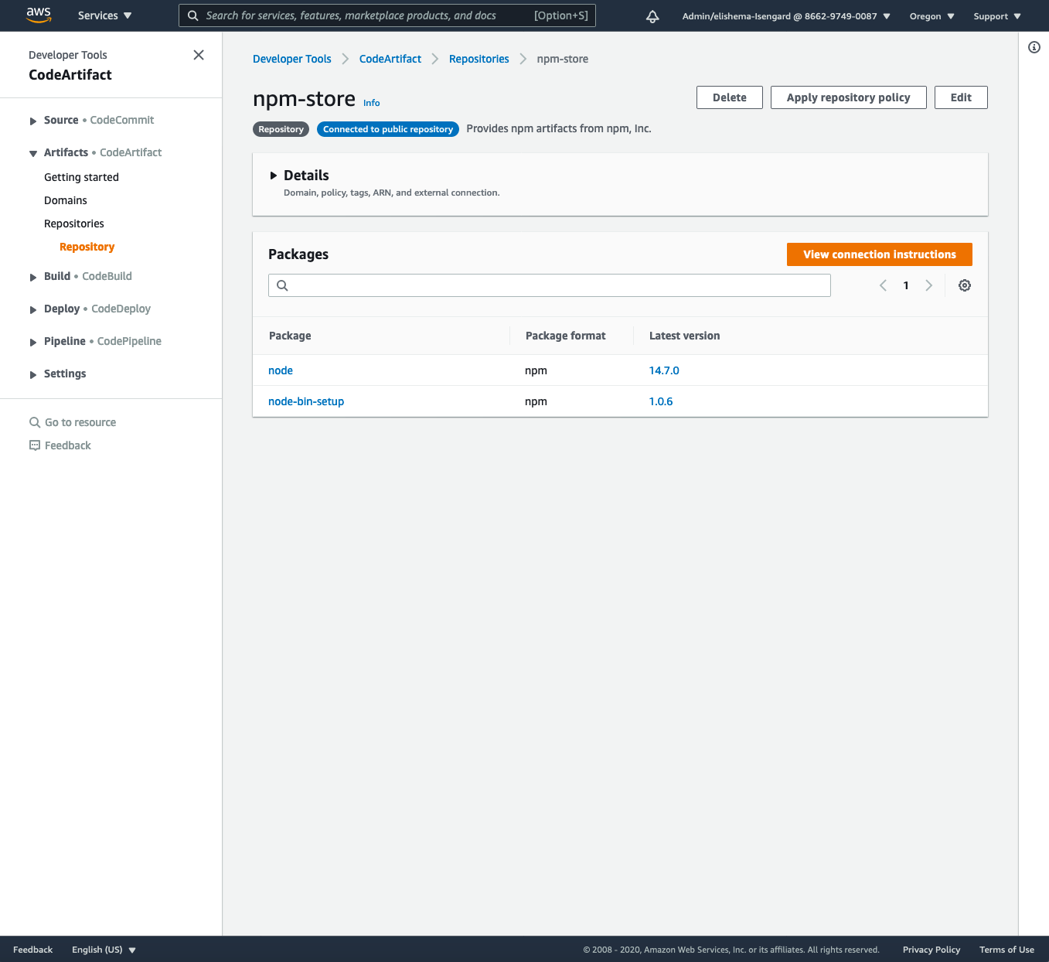Expand the Source CodeCommit section
The height and width of the screenshot is (962, 1049).
33,121
